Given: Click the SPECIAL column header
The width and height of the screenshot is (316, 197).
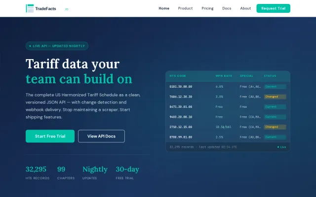Looking at the screenshot, I should coord(246,76).
